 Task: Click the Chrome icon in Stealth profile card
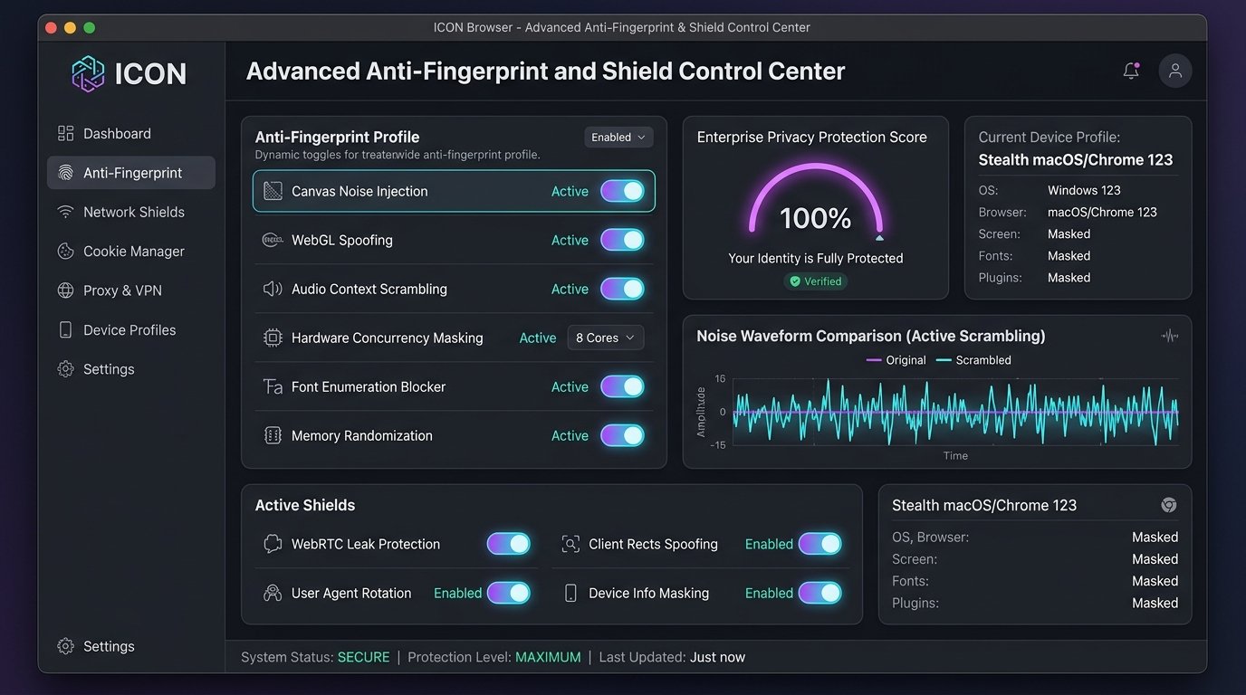click(x=1169, y=505)
